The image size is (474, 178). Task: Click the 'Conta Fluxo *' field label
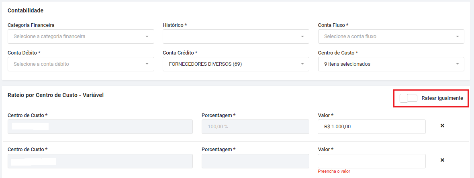click(333, 25)
